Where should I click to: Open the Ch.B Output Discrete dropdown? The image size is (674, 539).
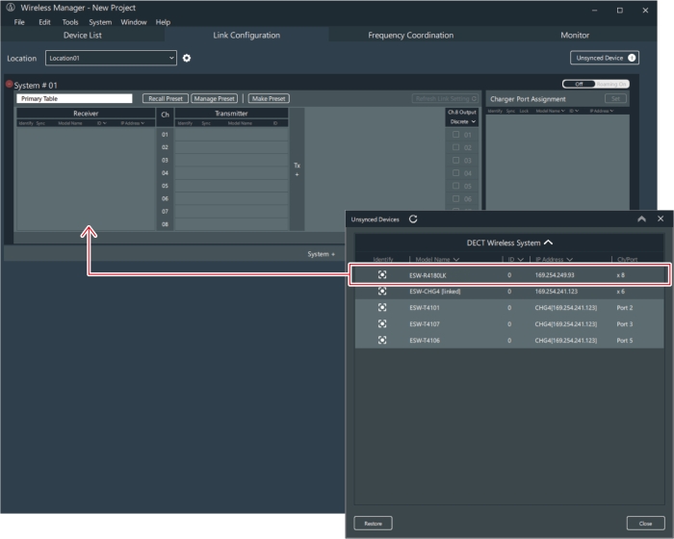tap(463, 121)
